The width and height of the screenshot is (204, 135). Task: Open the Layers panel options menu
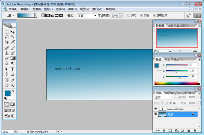199,93
